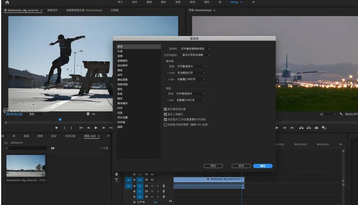Viewport: 358px width, 205px height.
Task: Click drag-video-only icon in Source monitor
Action: [88, 114]
